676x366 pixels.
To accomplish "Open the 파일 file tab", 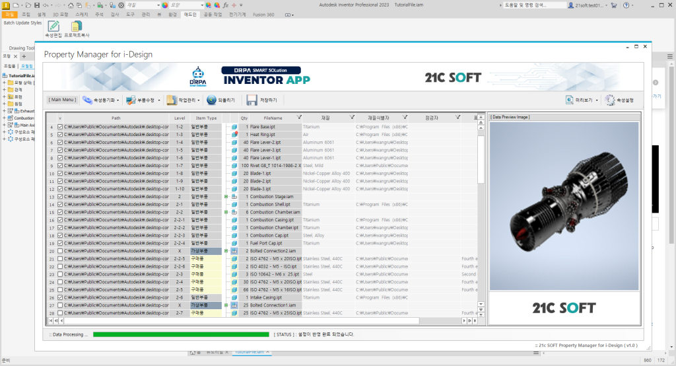I will click(9, 15).
